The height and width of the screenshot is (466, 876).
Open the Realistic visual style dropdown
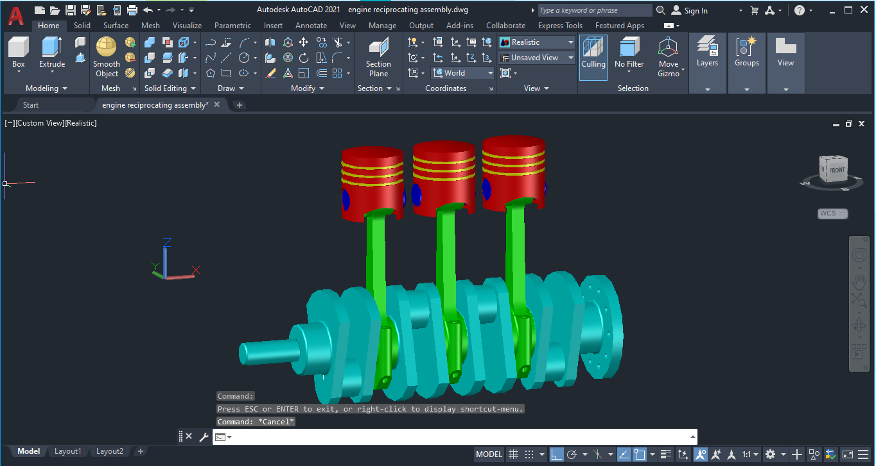coord(537,42)
